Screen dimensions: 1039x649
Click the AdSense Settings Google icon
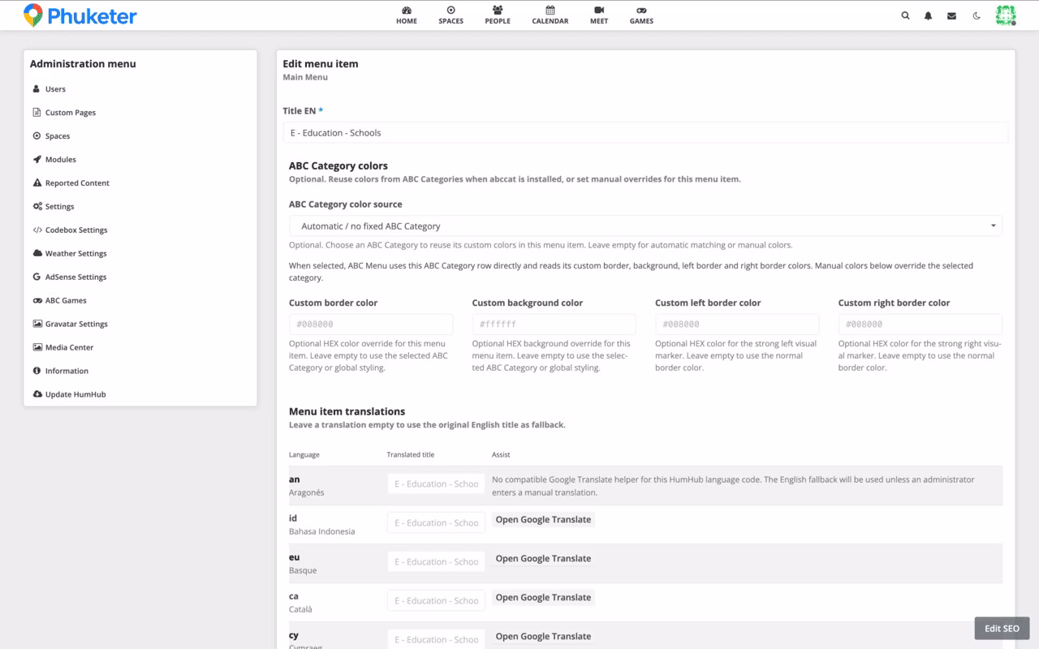37,277
